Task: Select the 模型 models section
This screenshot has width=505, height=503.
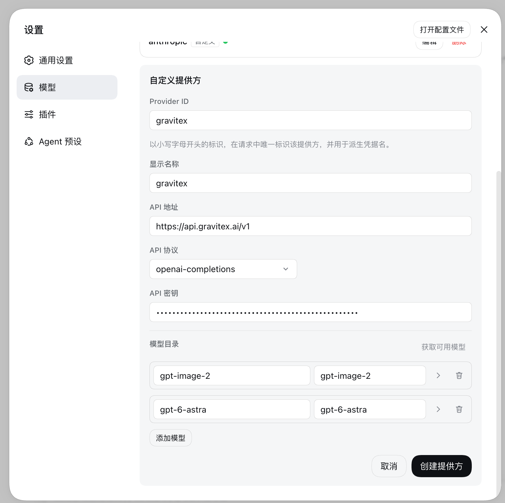Action: [x=67, y=87]
